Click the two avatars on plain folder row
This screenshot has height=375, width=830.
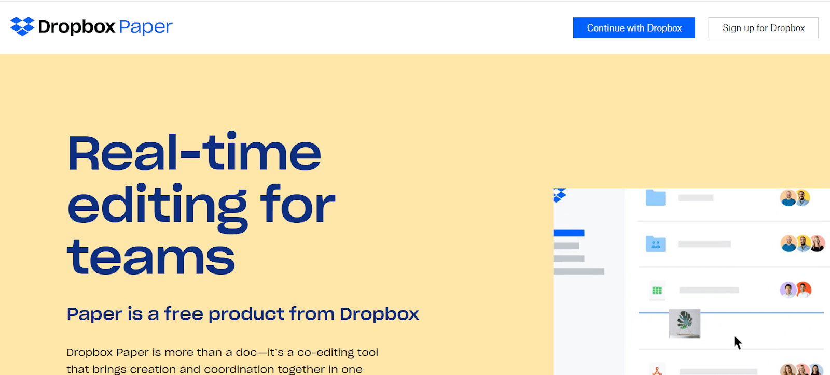pos(795,198)
